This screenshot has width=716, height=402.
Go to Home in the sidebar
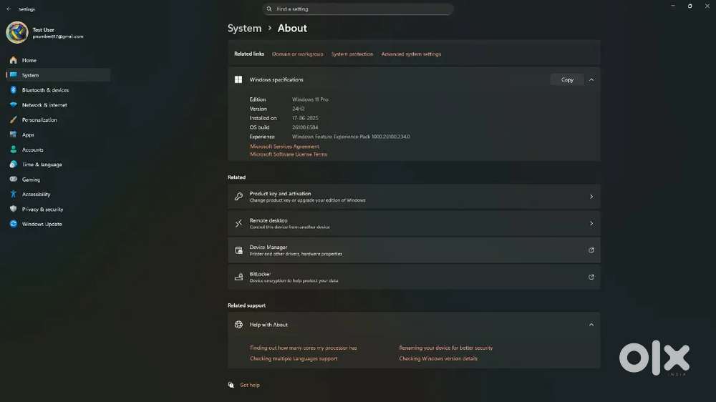pos(29,60)
